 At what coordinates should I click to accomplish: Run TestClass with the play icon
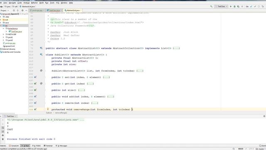231,7
